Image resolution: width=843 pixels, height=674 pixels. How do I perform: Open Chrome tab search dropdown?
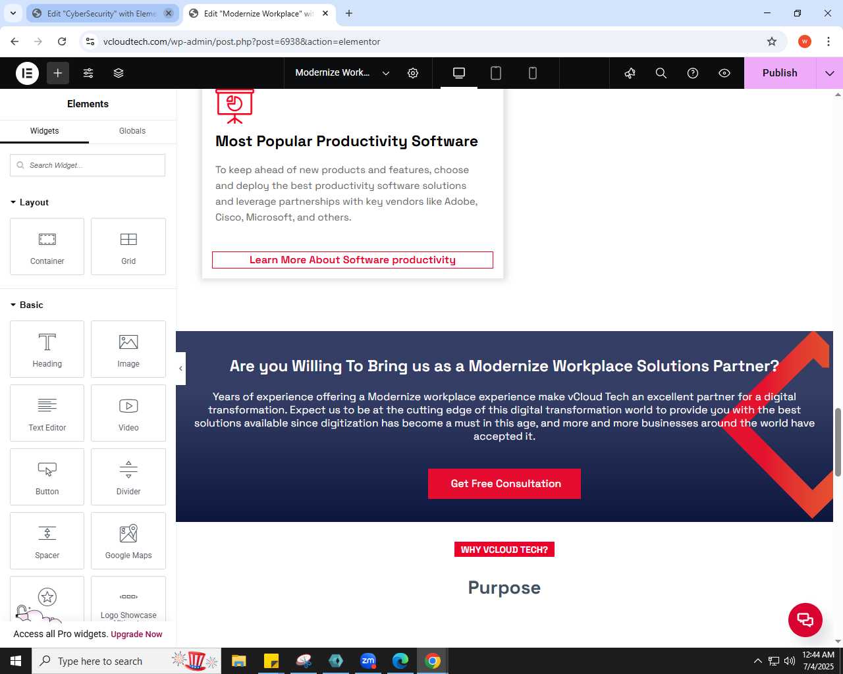tap(13, 13)
